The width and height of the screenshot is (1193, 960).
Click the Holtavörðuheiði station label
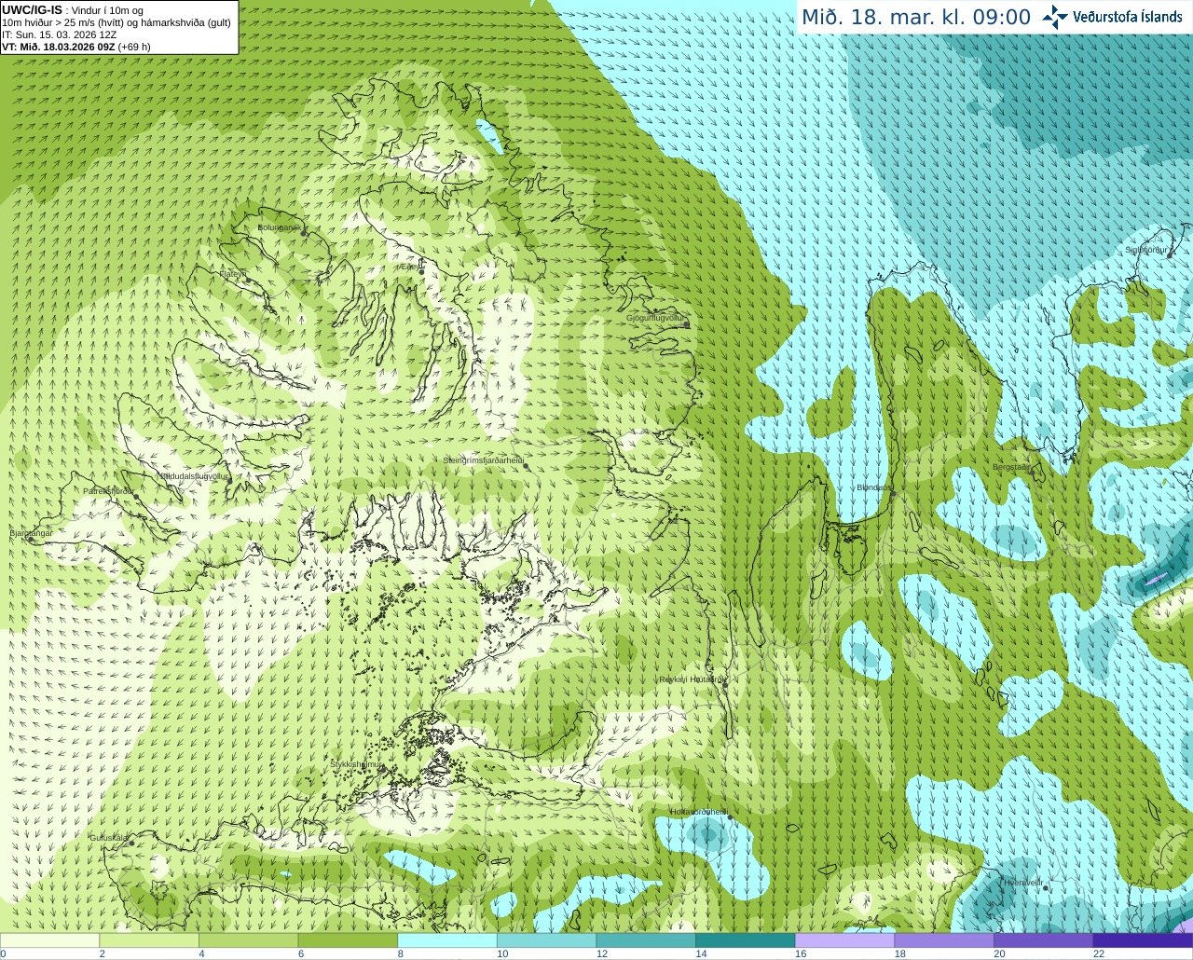coord(698,812)
